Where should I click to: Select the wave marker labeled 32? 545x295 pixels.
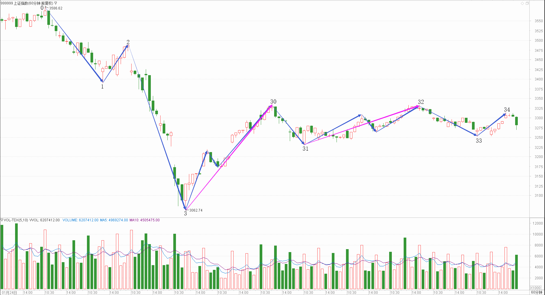[x=421, y=102]
